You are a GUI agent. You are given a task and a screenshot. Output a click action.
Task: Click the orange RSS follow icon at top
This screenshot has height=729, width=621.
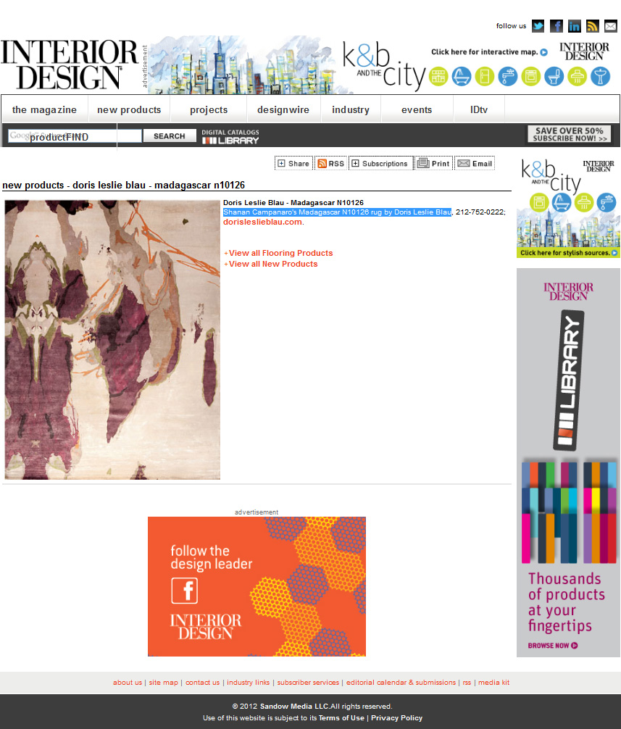pyautogui.click(x=593, y=26)
